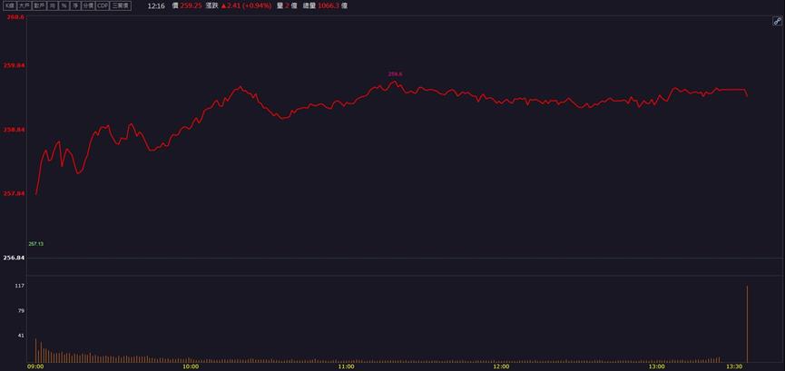Screen dimensions: 785x371
Task: Click the 12:00 time axis label
Action: (x=501, y=366)
